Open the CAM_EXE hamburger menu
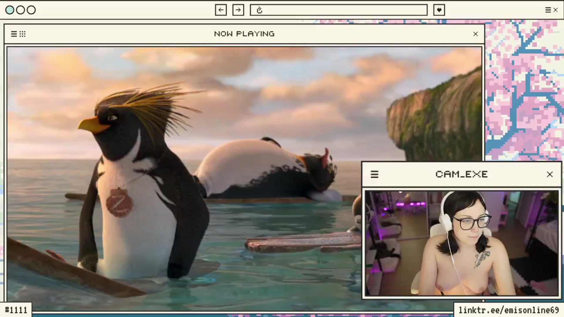The width and height of the screenshot is (564, 317). pyautogui.click(x=374, y=174)
